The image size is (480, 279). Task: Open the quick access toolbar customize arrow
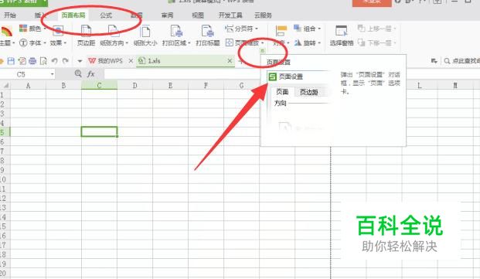pos(80,61)
